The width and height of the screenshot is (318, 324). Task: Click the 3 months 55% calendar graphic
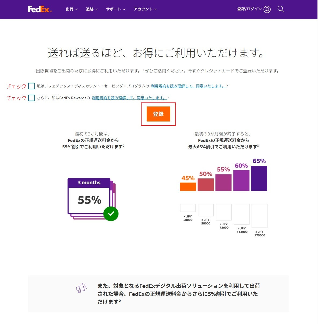coord(89,197)
